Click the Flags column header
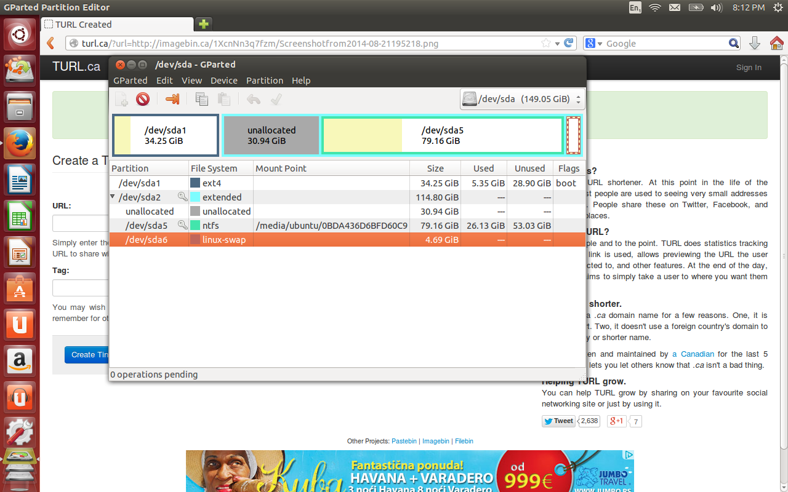This screenshot has width=788, height=492. pyautogui.click(x=569, y=169)
